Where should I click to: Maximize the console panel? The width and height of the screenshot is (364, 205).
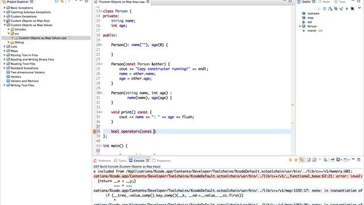pyautogui.click(x=359, y=159)
